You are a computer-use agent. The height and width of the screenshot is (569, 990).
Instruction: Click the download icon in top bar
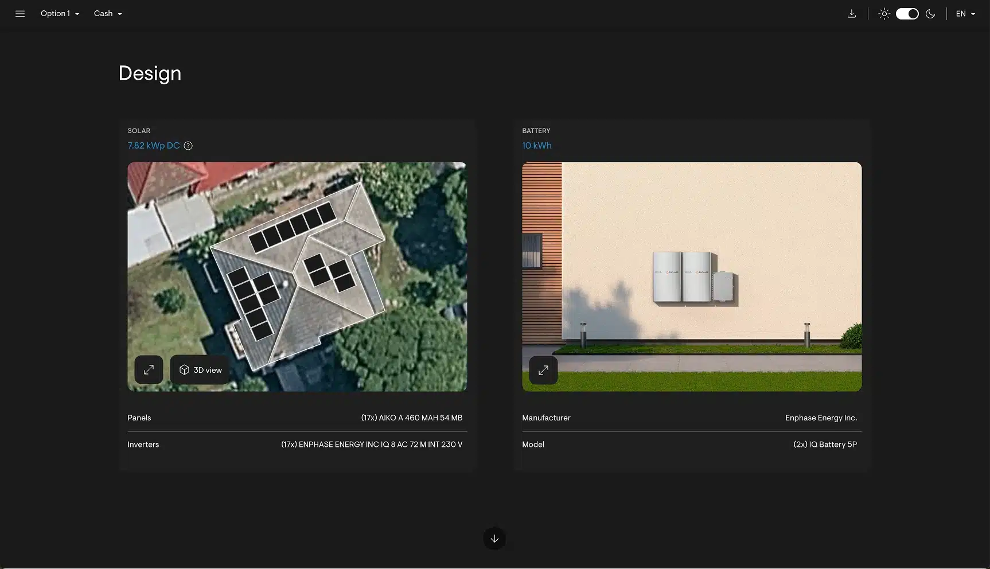click(x=852, y=14)
